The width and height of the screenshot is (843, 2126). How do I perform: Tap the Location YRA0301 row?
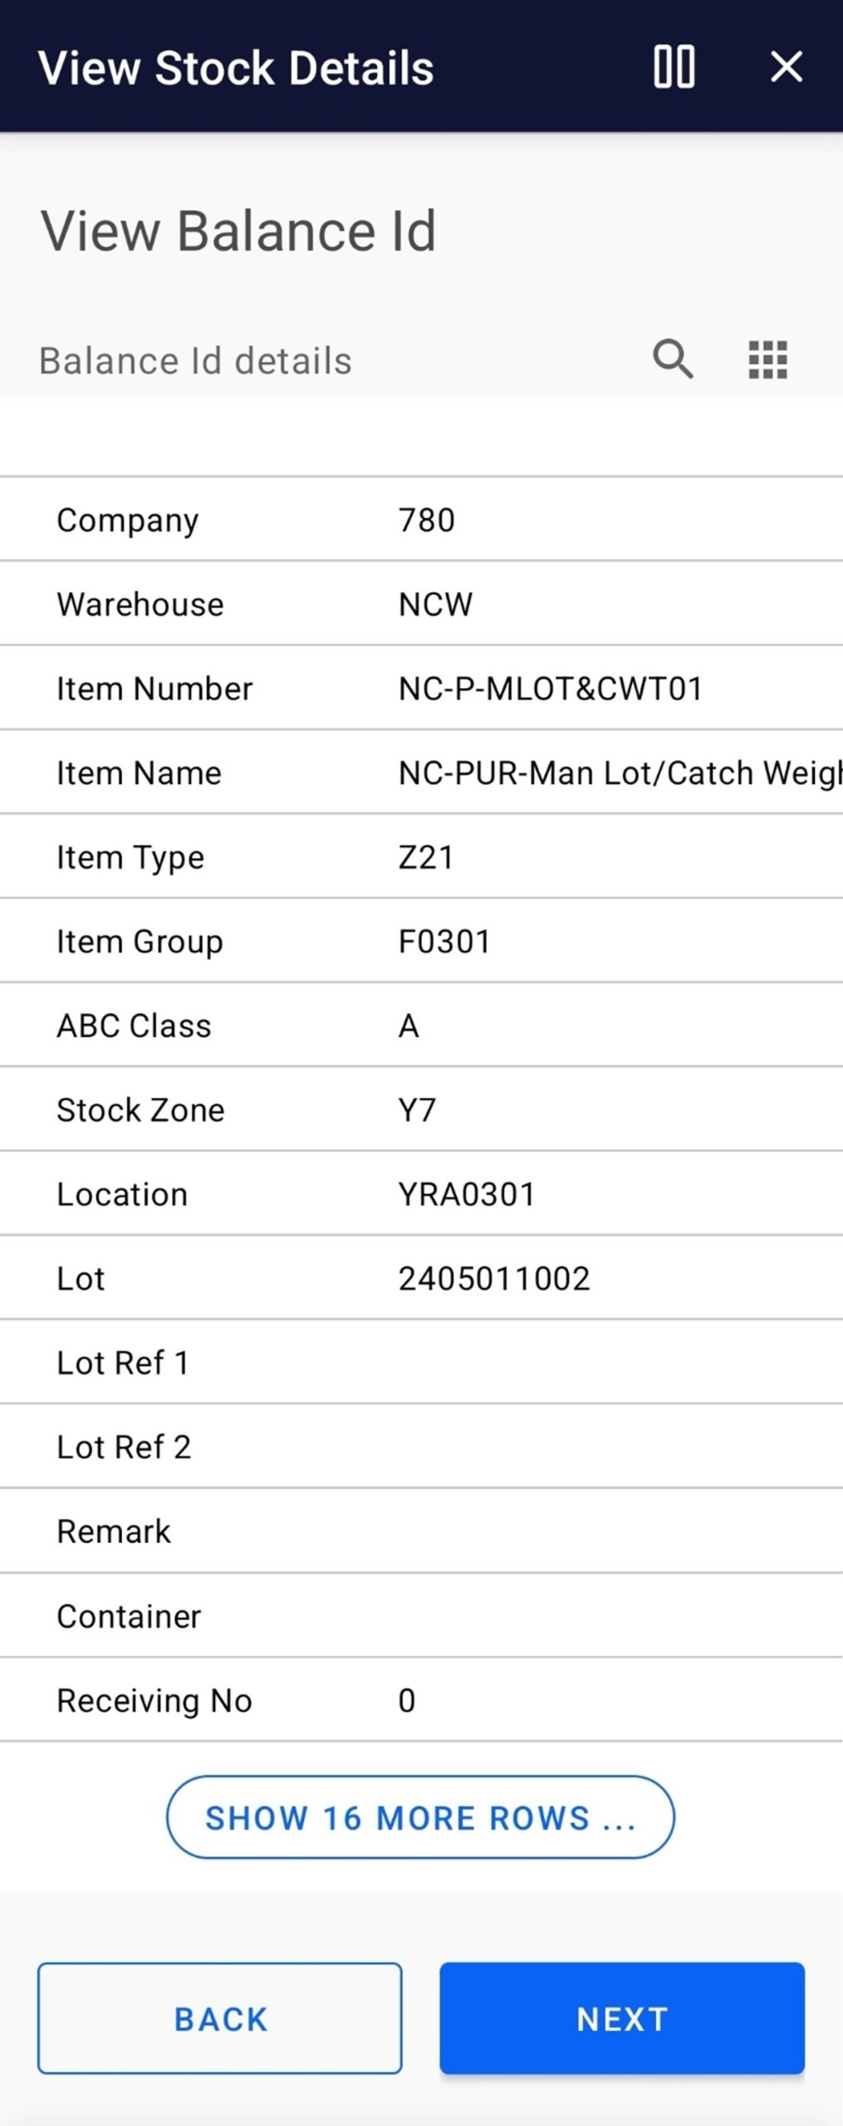click(421, 1194)
